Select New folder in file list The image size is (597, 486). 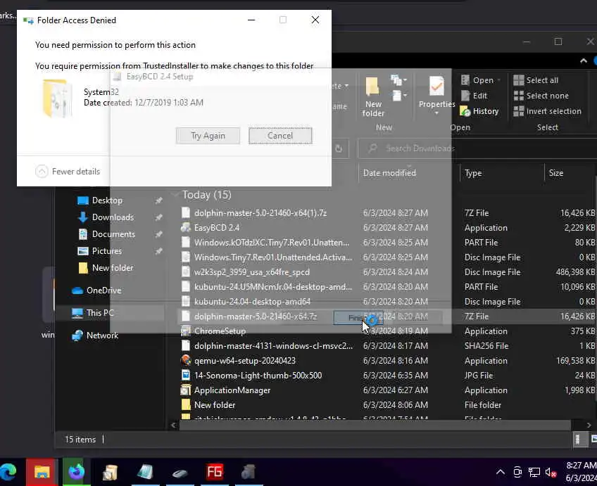tap(215, 405)
